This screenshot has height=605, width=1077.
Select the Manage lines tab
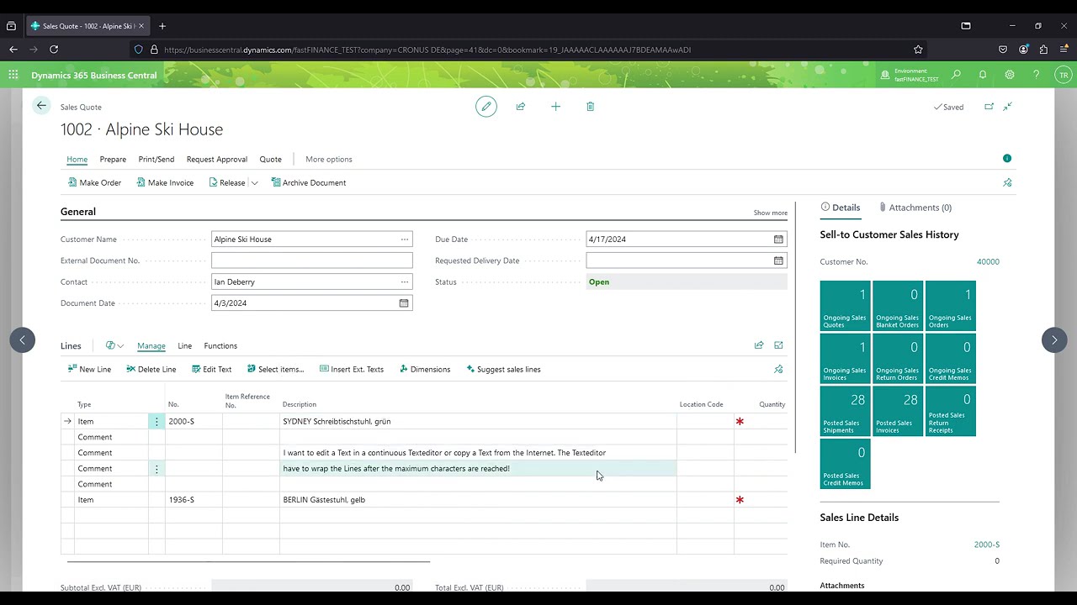click(151, 345)
